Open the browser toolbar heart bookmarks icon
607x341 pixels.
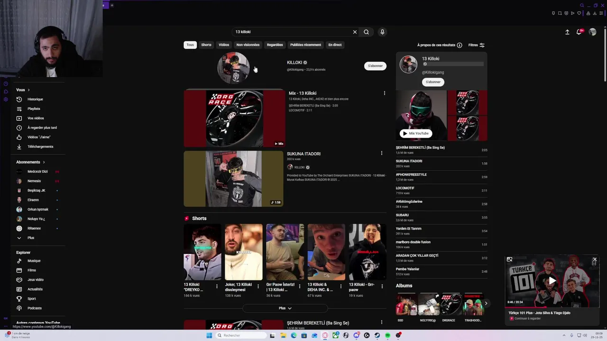point(579,13)
